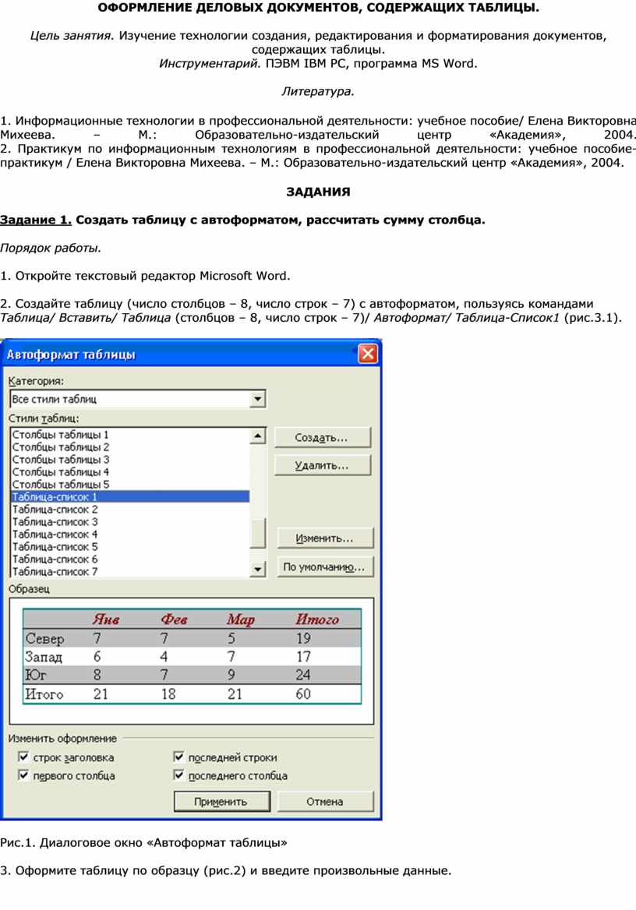Click the Отмена button
Viewport: 636px width, 910px height.
[325, 802]
